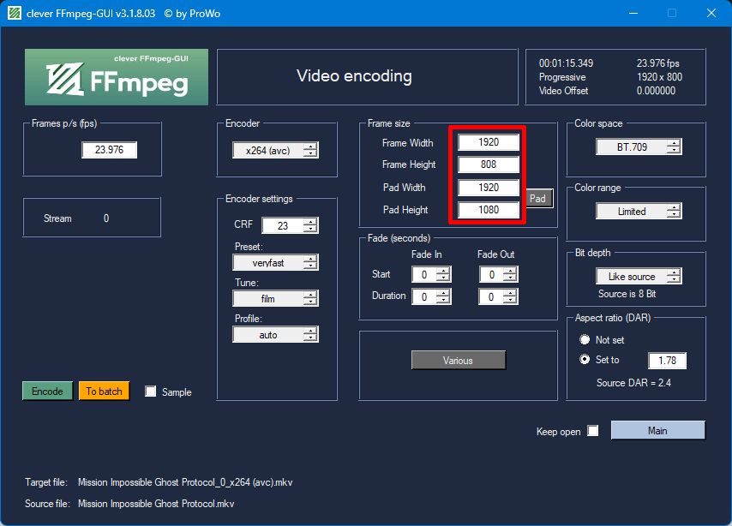Viewport: 732px width, 526px height.
Task: Open the Encoder x264 (avc) selector
Action: (x=275, y=150)
